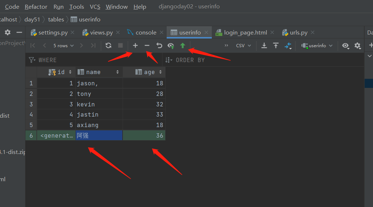Select the '<generat…' id cell

tap(56, 135)
